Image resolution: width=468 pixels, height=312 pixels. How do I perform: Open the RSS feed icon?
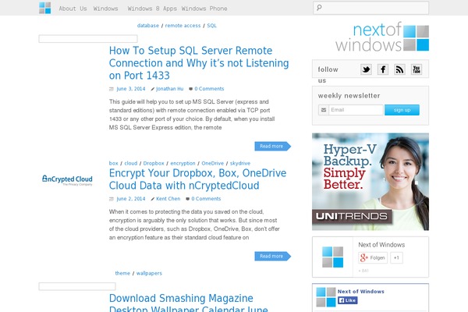399,69
